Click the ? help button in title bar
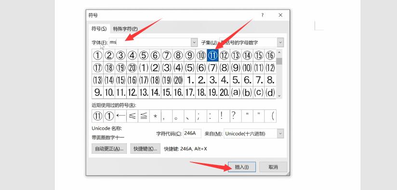This screenshot has height=190, width=397. coord(263,15)
